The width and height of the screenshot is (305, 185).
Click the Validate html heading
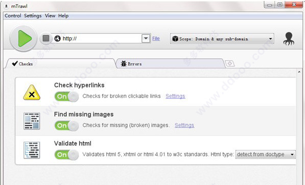[73, 143]
